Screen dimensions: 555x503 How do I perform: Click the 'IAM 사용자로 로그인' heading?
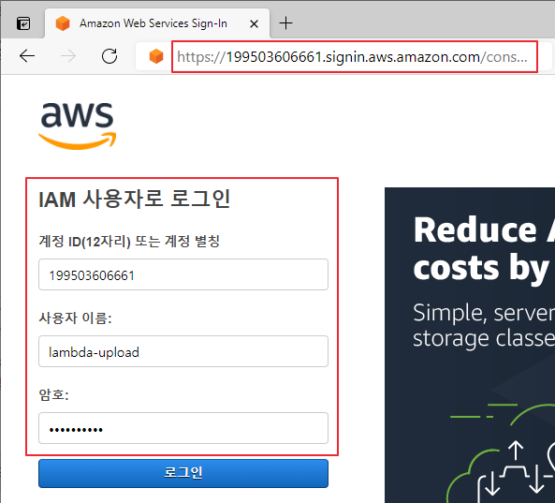(135, 199)
